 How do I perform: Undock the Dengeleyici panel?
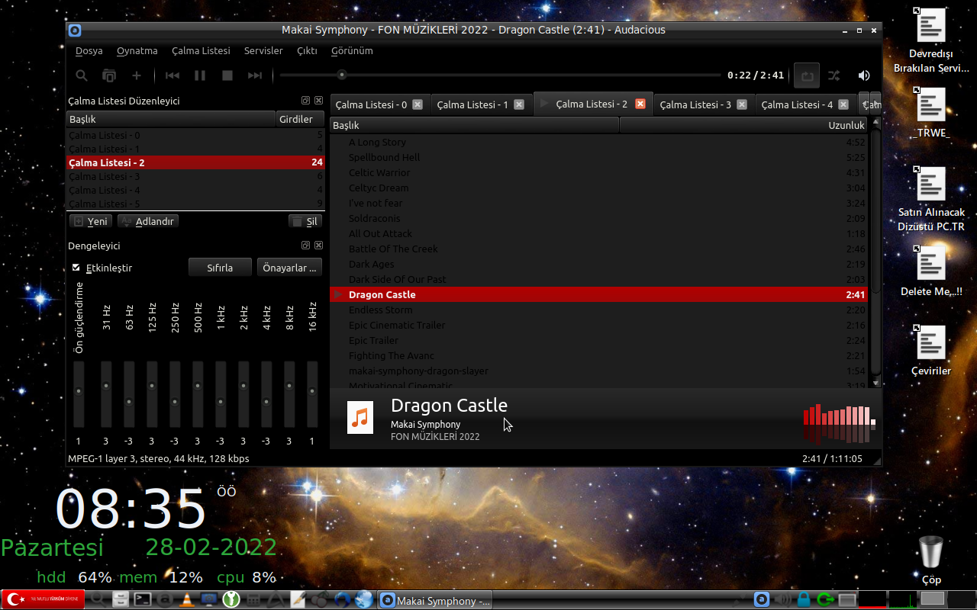[305, 246]
